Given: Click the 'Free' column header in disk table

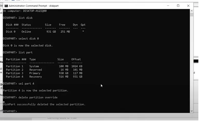Looking at the screenshot, I should 62,25.
